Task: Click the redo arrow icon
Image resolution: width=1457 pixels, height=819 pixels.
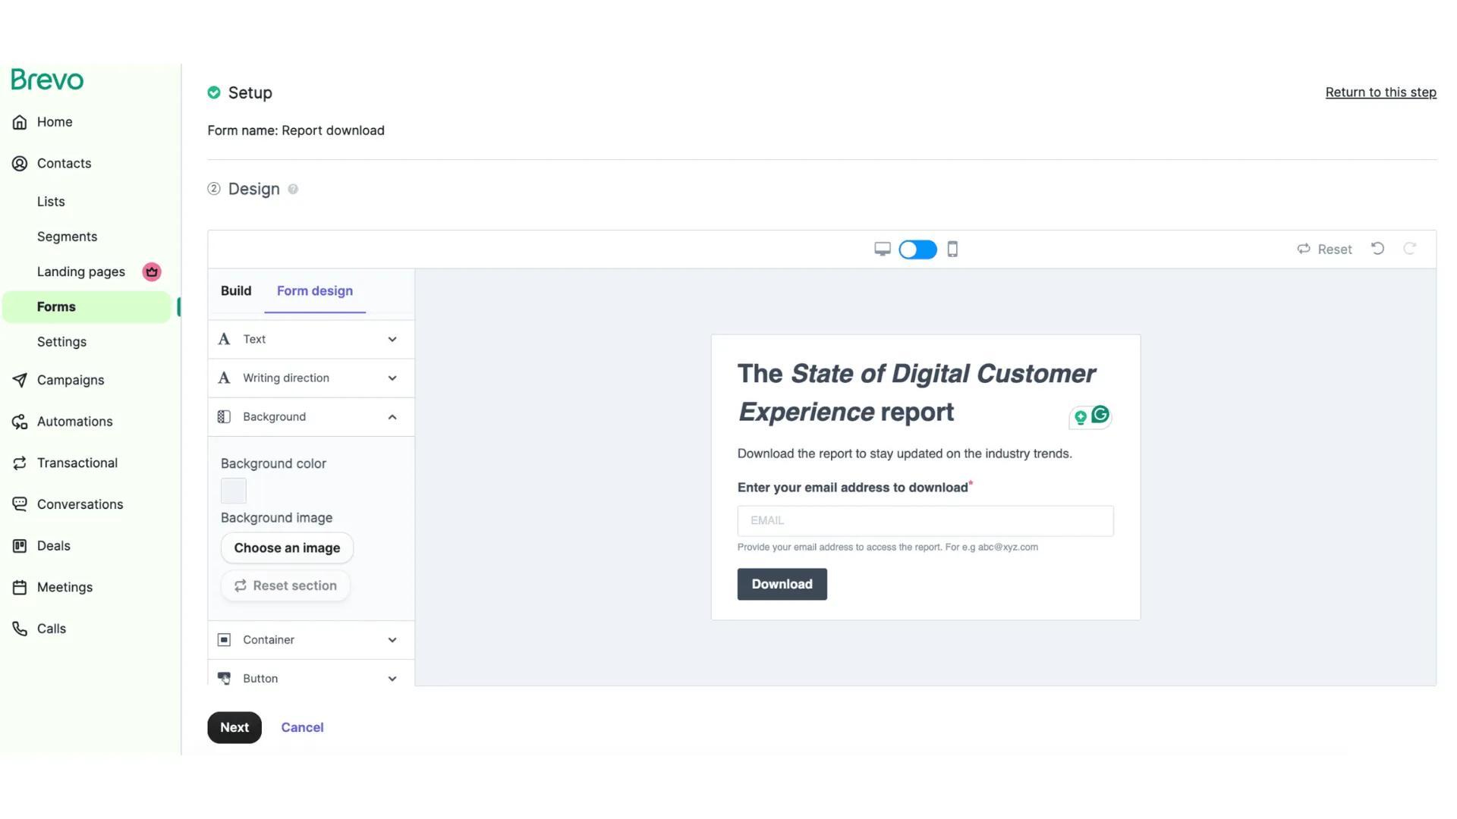Action: pyautogui.click(x=1409, y=249)
